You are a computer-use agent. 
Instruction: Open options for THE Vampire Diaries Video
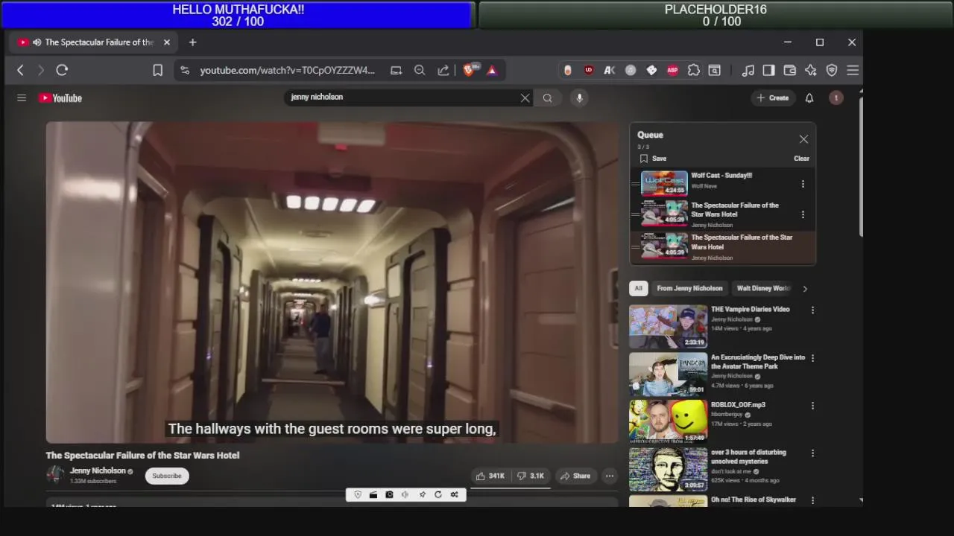[812, 310]
